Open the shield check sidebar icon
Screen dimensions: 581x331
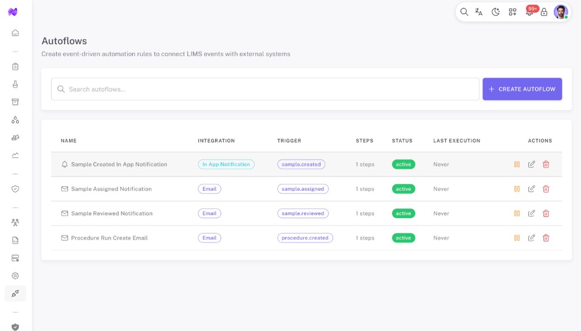(x=15, y=189)
